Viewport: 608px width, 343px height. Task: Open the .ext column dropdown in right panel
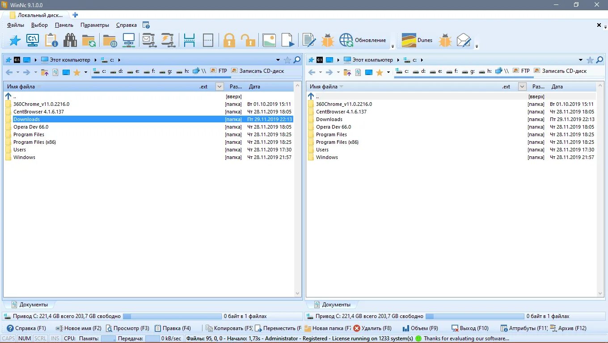coord(522,87)
